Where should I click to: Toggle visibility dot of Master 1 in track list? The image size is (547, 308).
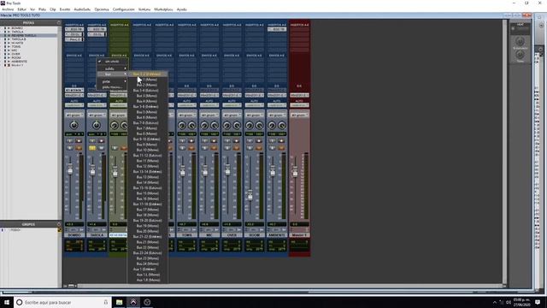click(5, 65)
